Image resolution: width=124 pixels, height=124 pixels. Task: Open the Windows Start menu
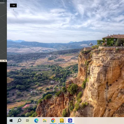pos(11,121)
